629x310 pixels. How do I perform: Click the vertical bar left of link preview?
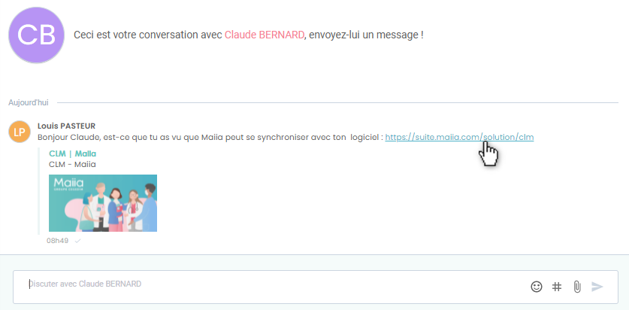click(x=39, y=192)
